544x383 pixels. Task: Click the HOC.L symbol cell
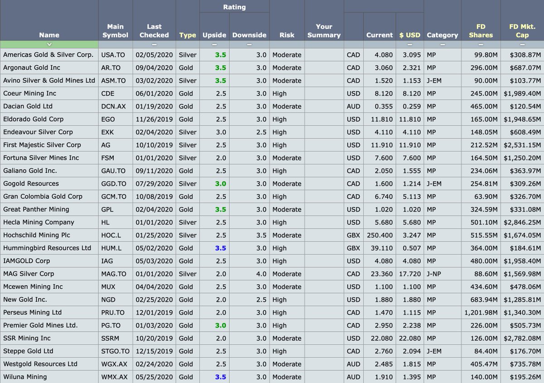pyautogui.click(x=115, y=235)
